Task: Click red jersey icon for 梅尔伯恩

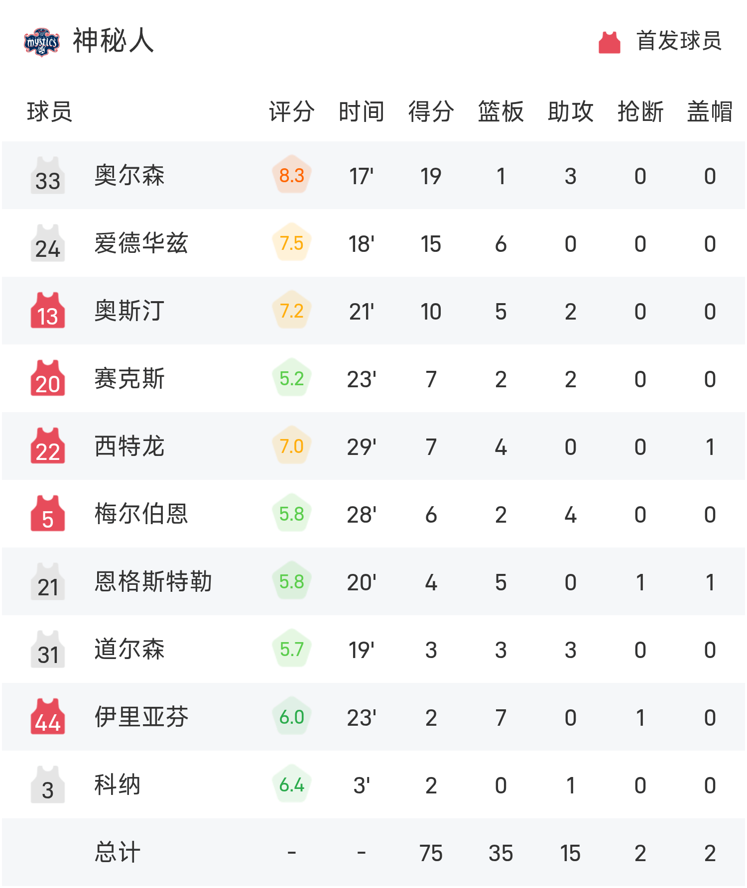Action: tap(47, 514)
